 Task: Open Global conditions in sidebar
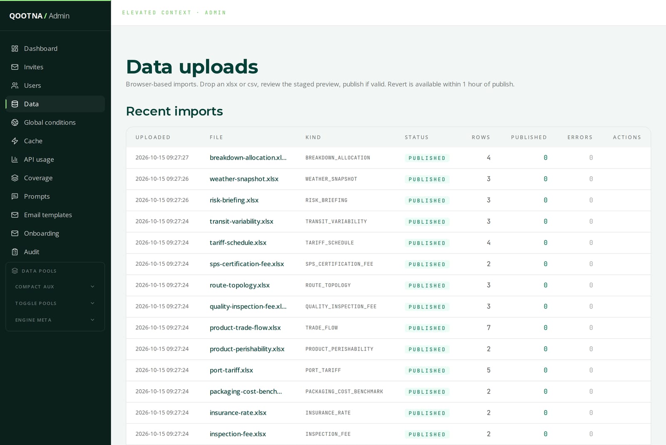pyautogui.click(x=55, y=123)
